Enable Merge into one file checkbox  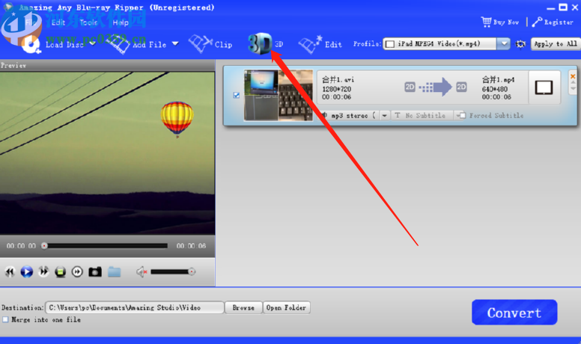(x=5, y=319)
